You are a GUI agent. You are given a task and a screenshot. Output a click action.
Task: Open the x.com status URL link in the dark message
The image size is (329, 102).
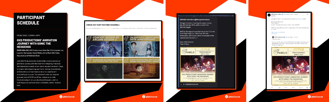(x=206, y=16)
